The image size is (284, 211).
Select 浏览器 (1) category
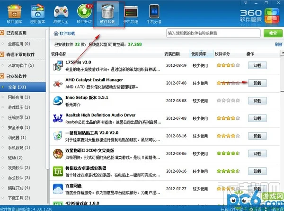17,138
